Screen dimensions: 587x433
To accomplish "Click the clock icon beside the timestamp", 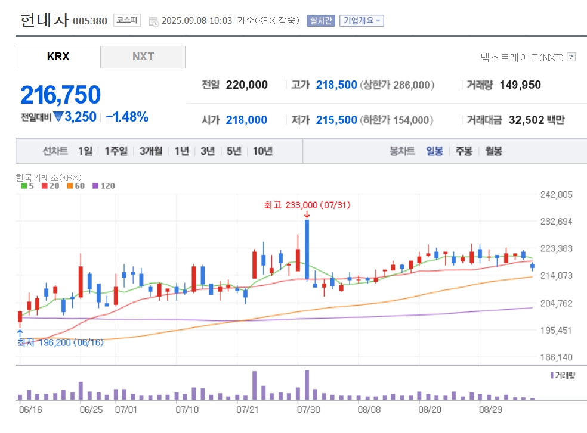I will (x=154, y=21).
